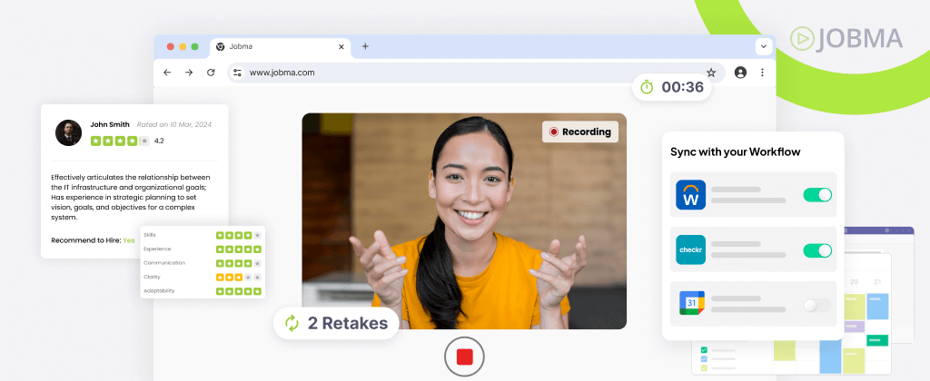
Task: Stop recording with the red stop button
Action: tap(464, 357)
